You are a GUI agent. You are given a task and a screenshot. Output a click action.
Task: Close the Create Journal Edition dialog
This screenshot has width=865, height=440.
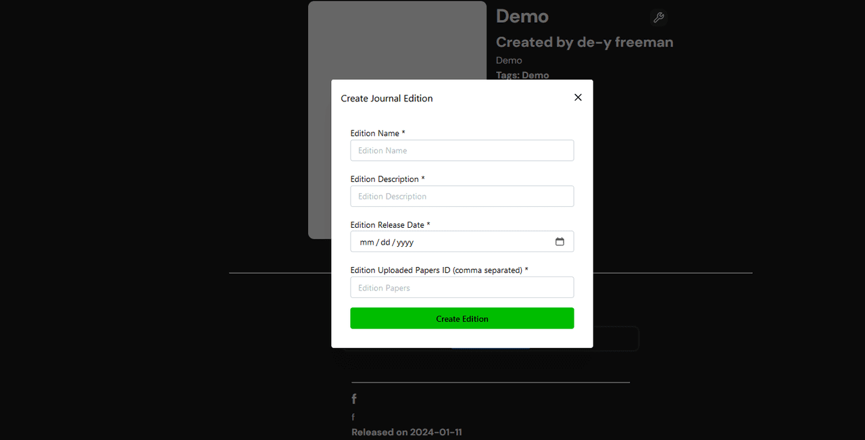[578, 97]
